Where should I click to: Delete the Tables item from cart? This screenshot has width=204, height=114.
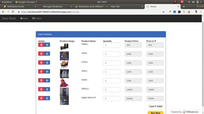pos(41,45)
